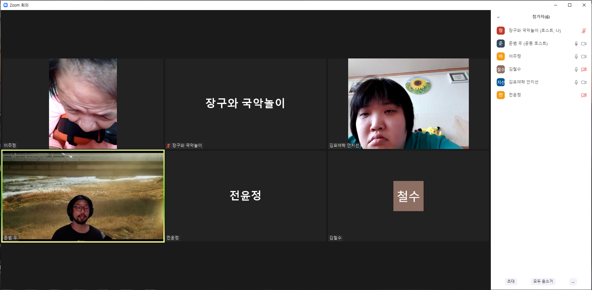This screenshot has width=592, height=290.
Task: Select 이주정 video tile
Action: click(83, 104)
